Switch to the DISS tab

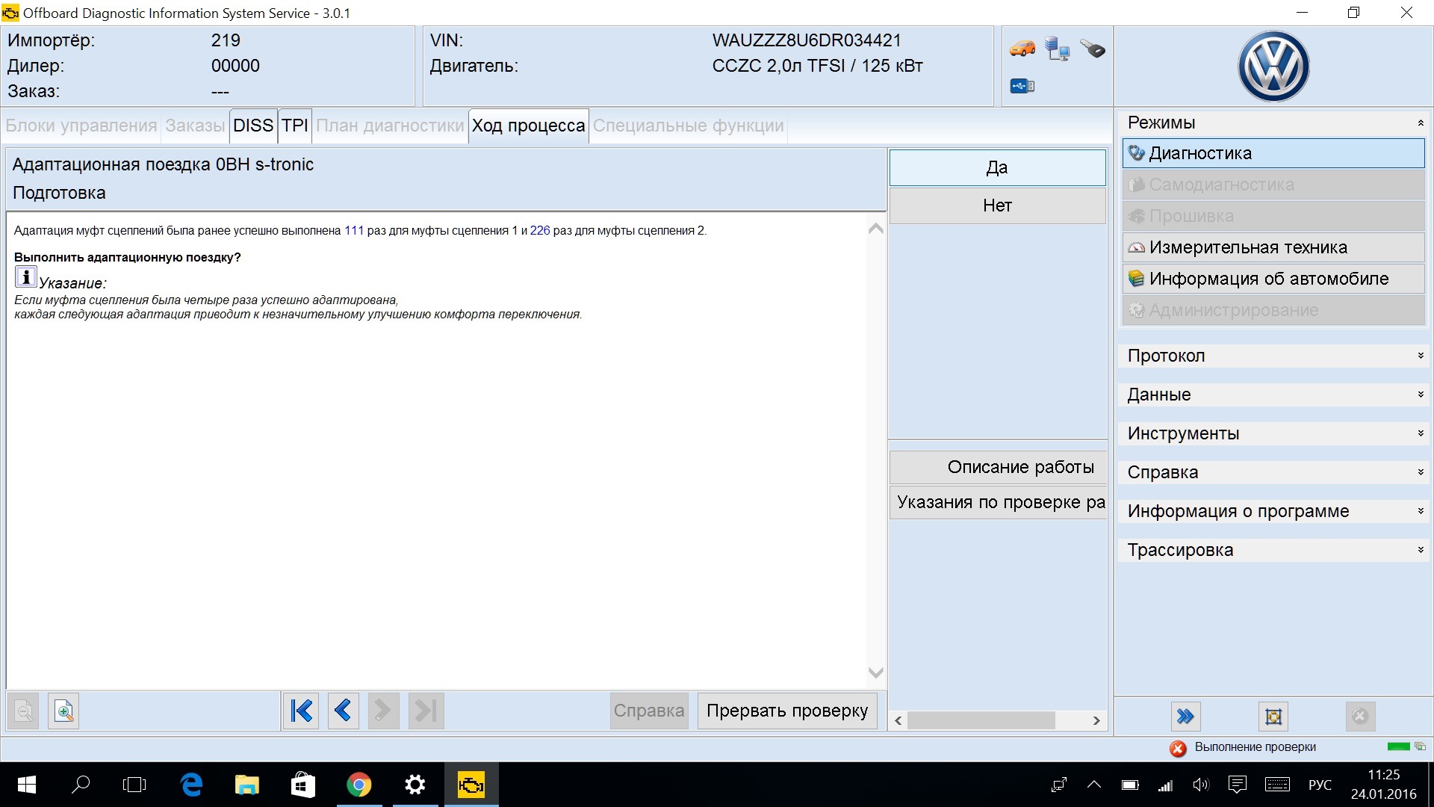coord(252,126)
